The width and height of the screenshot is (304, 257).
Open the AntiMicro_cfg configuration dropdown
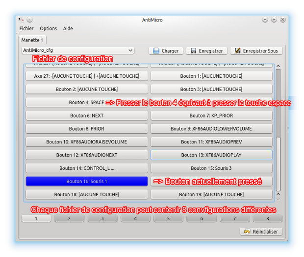(78, 50)
